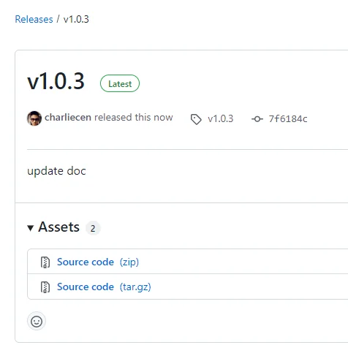Click the 'released this now' timestamp text
The width and height of the screenshot is (348, 345).
click(134, 118)
